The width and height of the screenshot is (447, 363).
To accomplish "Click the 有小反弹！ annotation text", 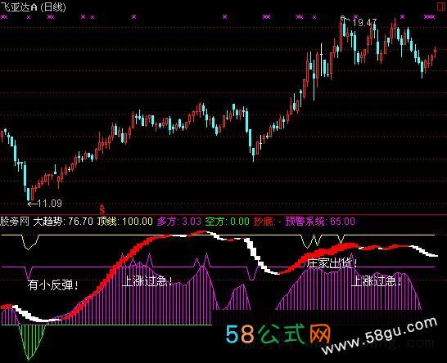I will coord(53,285).
